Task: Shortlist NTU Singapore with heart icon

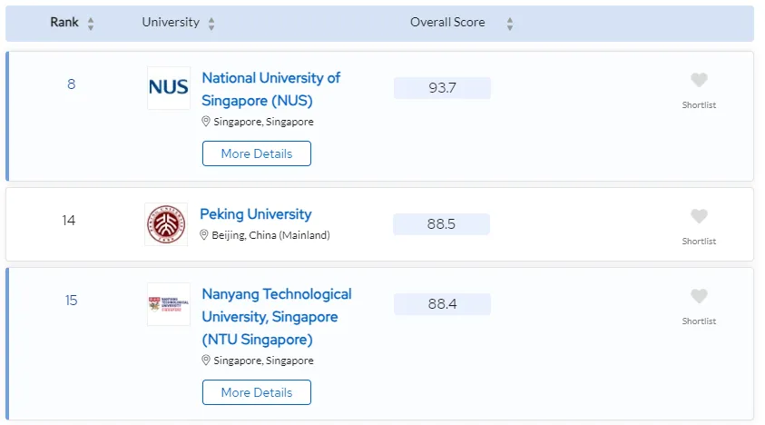Action: 699,297
